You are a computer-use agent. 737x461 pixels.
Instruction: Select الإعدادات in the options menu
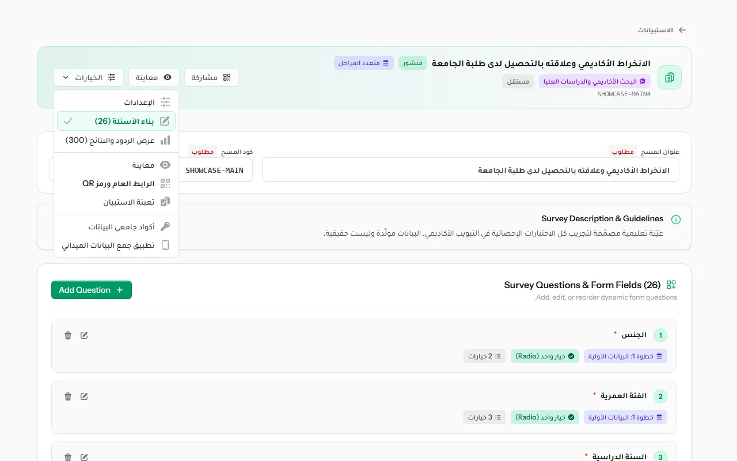tap(116, 103)
